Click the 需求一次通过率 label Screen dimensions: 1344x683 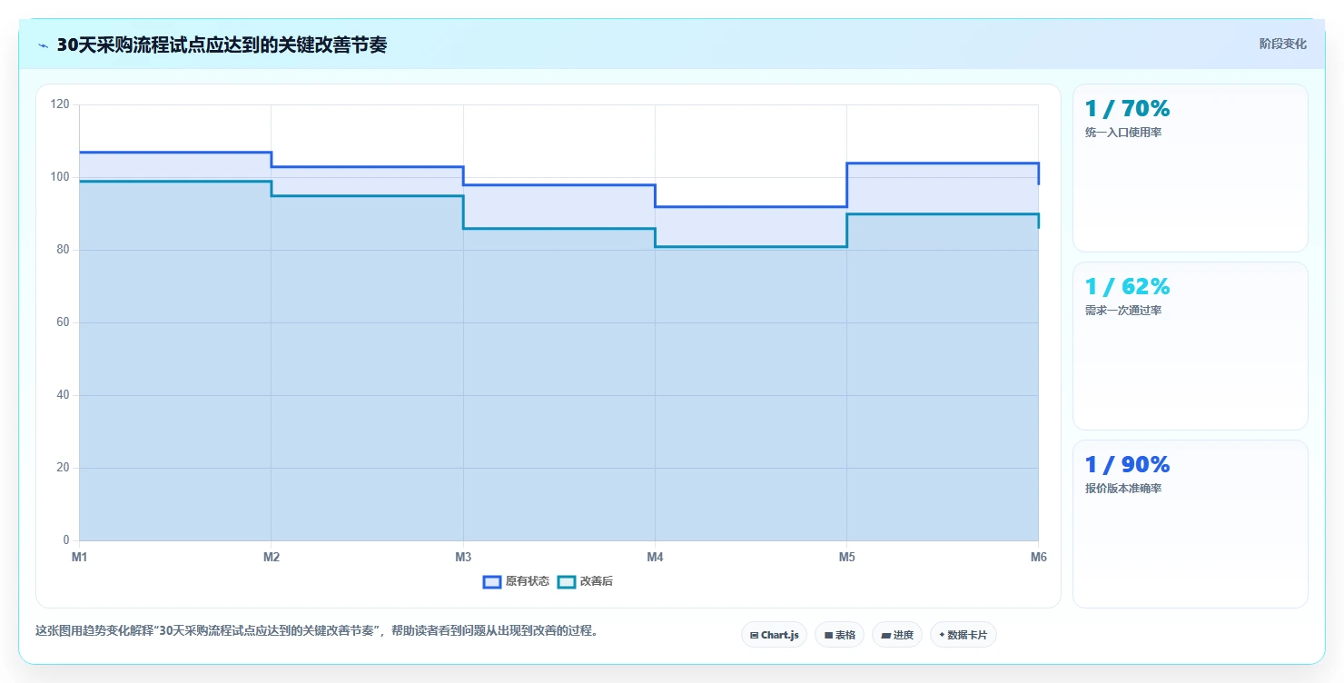[1123, 311]
